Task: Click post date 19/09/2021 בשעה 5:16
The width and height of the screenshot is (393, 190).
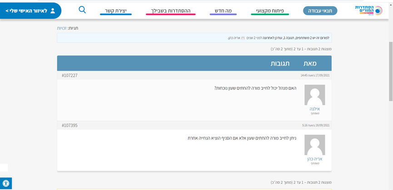Action: coord(316,125)
